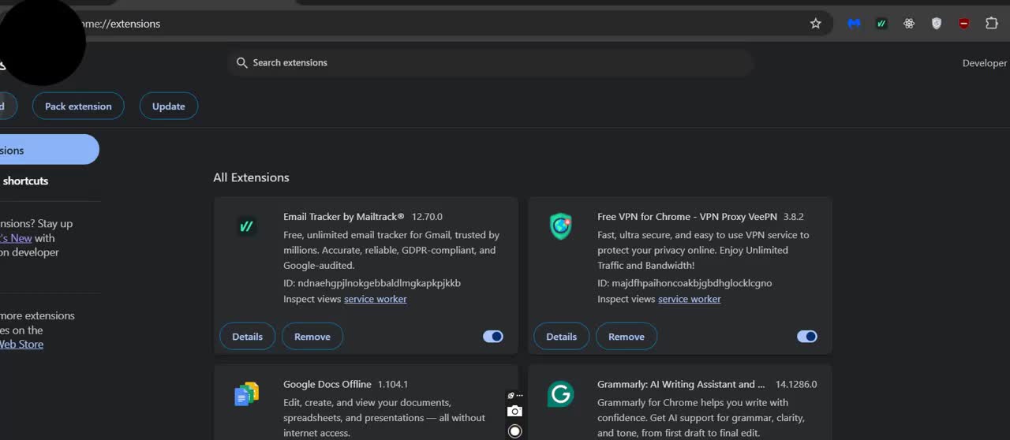Inspect VeePN's service worker link
This screenshot has height=440, width=1010.
point(690,299)
